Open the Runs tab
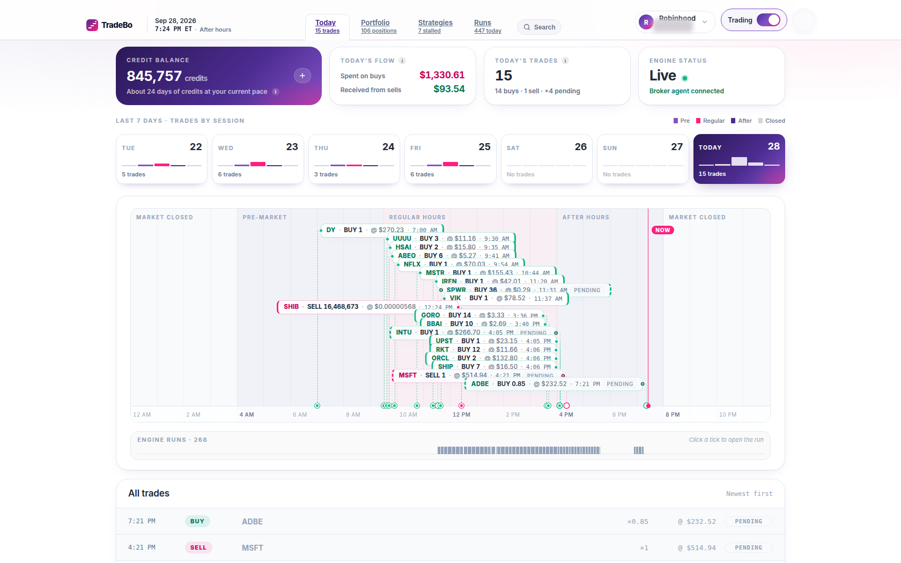901x563 pixels. pyautogui.click(x=488, y=26)
